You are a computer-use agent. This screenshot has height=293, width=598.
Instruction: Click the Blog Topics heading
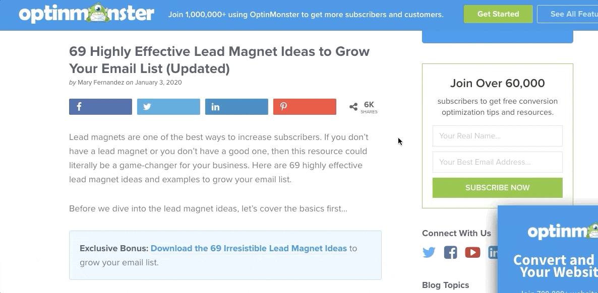[x=445, y=285]
